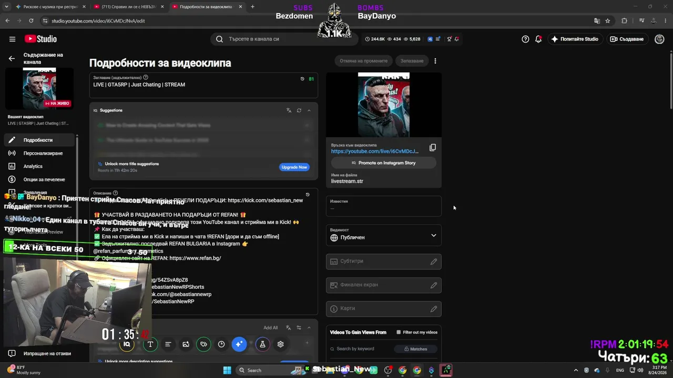This screenshot has width=673, height=378.
Task: Click the blue AI sparkle tool button
Action: pyautogui.click(x=239, y=344)
